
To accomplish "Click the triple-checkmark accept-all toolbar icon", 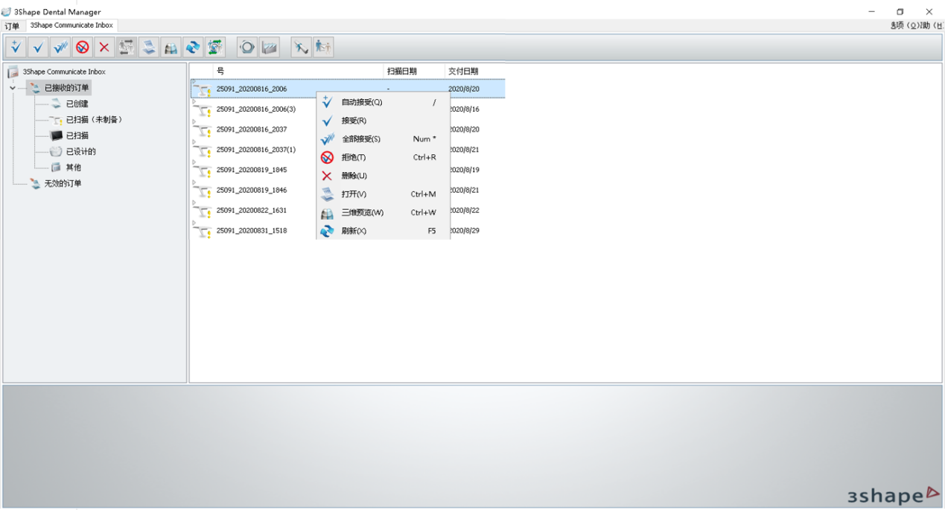I will pyautogui.click(x=60, y=48).
